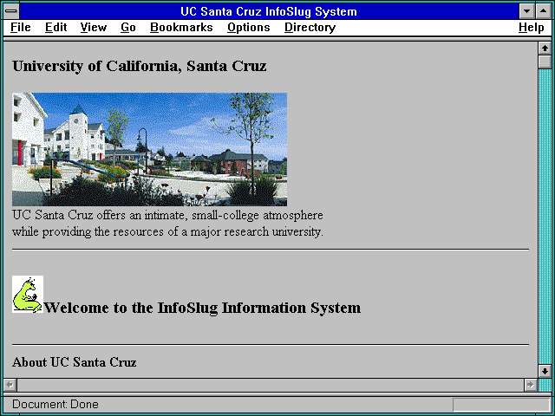Click the horizontal scrollbar right arrow
Viewport: 555px width, 416px height.
tap(530, 385)
